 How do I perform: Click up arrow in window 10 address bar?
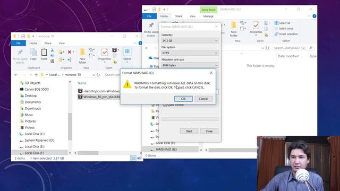(x=36, y=75)
